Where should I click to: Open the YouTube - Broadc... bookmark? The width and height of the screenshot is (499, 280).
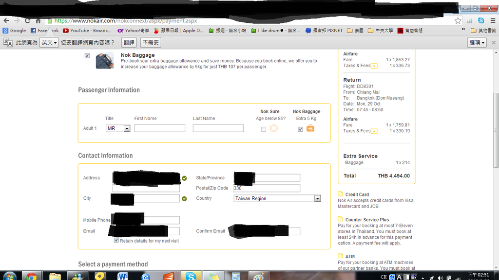(87, 31)
